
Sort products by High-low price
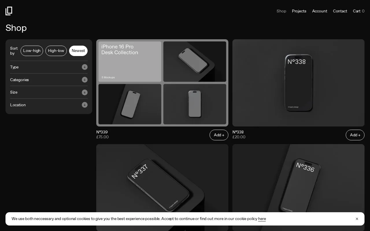point(56,51)
